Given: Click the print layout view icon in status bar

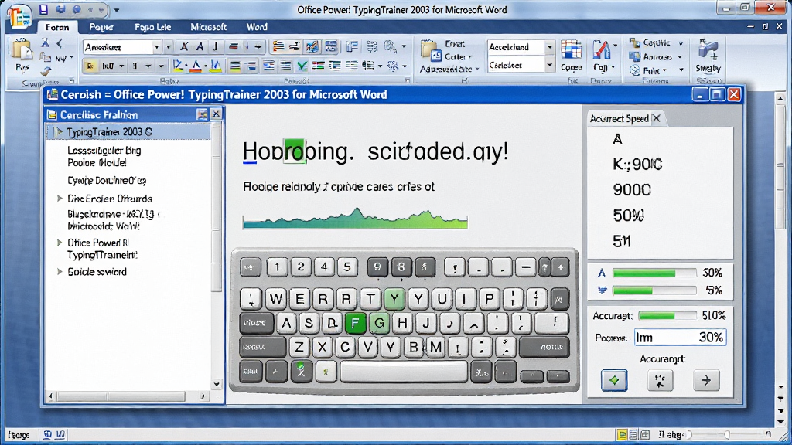Looking at the screenshot, I should 623,434.
